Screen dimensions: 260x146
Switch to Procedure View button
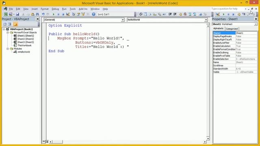pos(43,142)
